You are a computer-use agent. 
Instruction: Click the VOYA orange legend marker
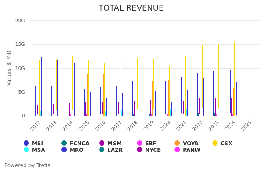click(x=177, y=143)
